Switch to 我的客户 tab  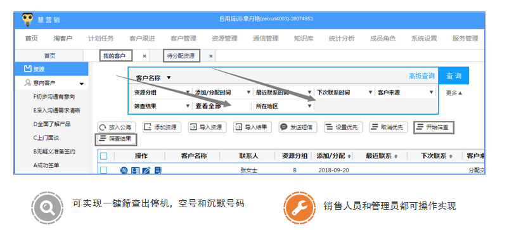pyautogui.click(x=114, y=56)
